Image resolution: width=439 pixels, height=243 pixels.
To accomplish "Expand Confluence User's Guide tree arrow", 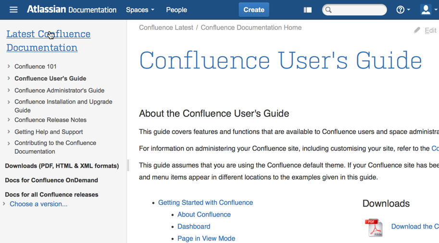I will point(9,79).
